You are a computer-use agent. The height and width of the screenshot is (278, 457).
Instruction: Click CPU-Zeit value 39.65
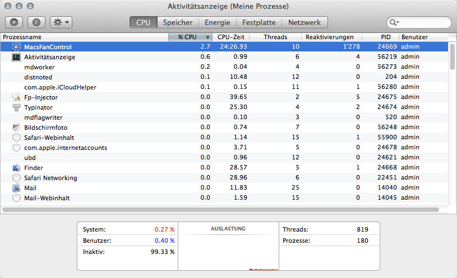click(x=238, y=97)
